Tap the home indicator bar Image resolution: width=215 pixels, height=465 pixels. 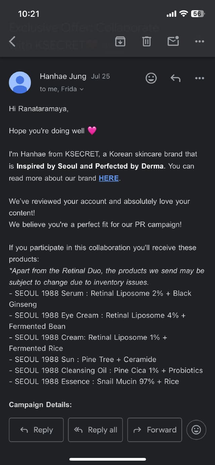(107, 459)
